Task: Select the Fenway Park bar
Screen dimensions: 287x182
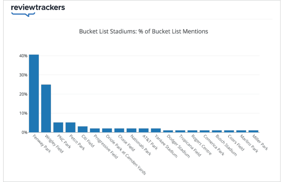Action: (34, 93)
